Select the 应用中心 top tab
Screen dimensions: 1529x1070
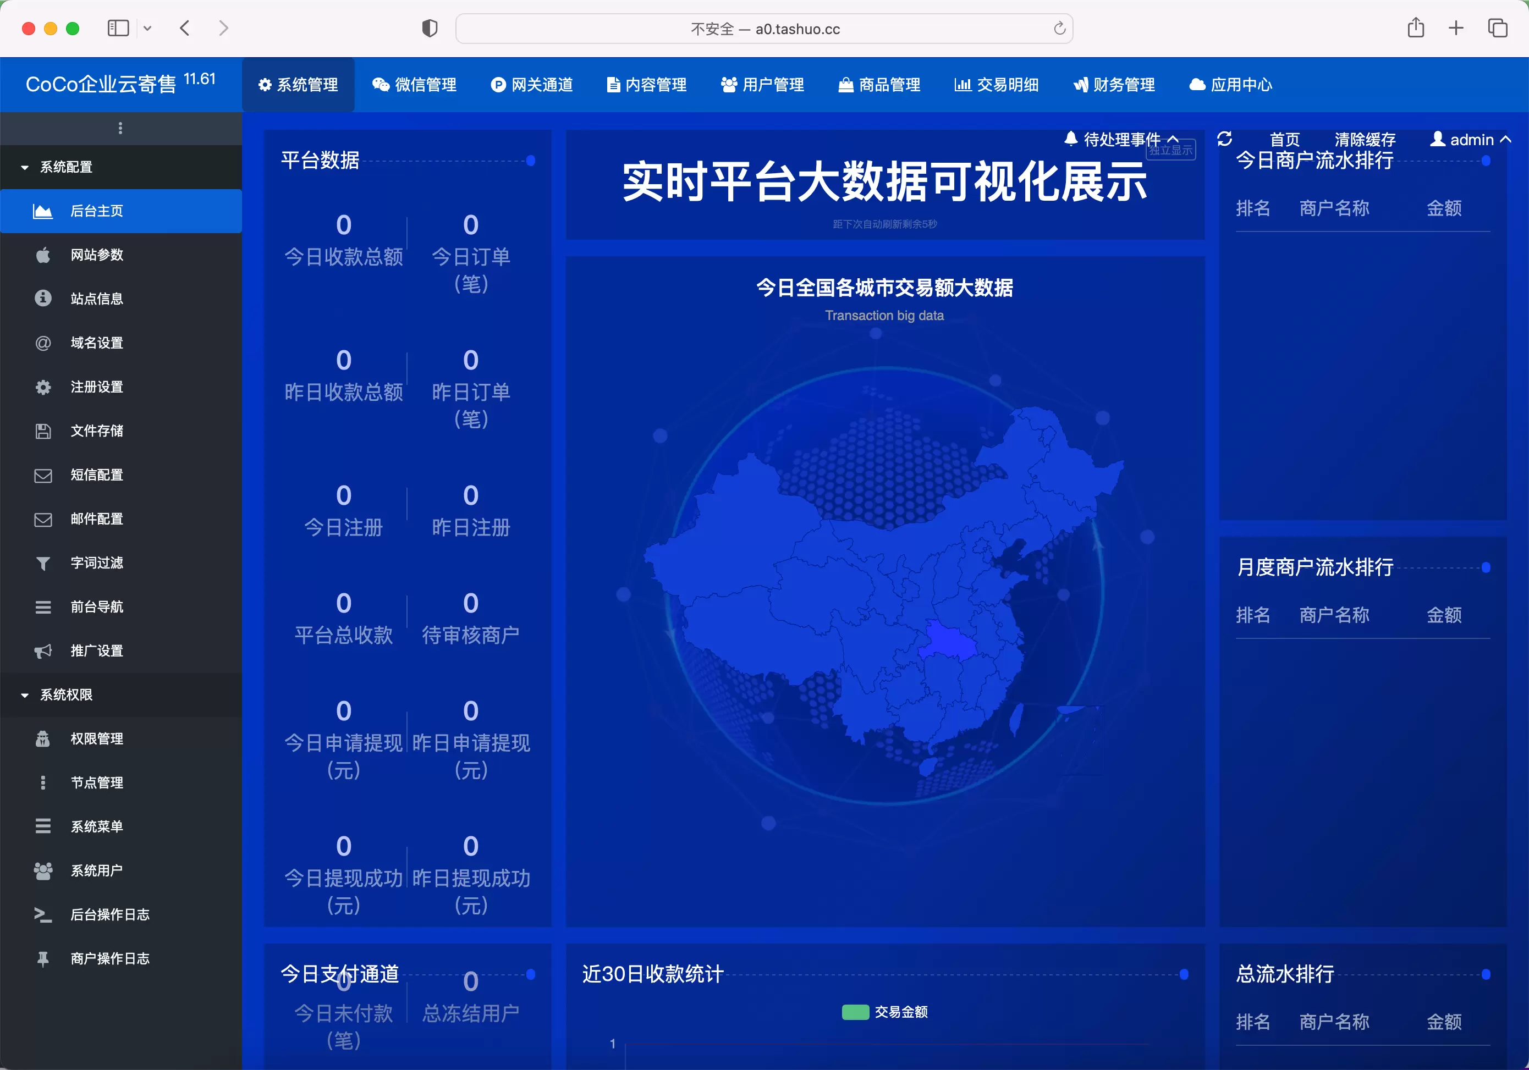click(x=1231, y=85)
